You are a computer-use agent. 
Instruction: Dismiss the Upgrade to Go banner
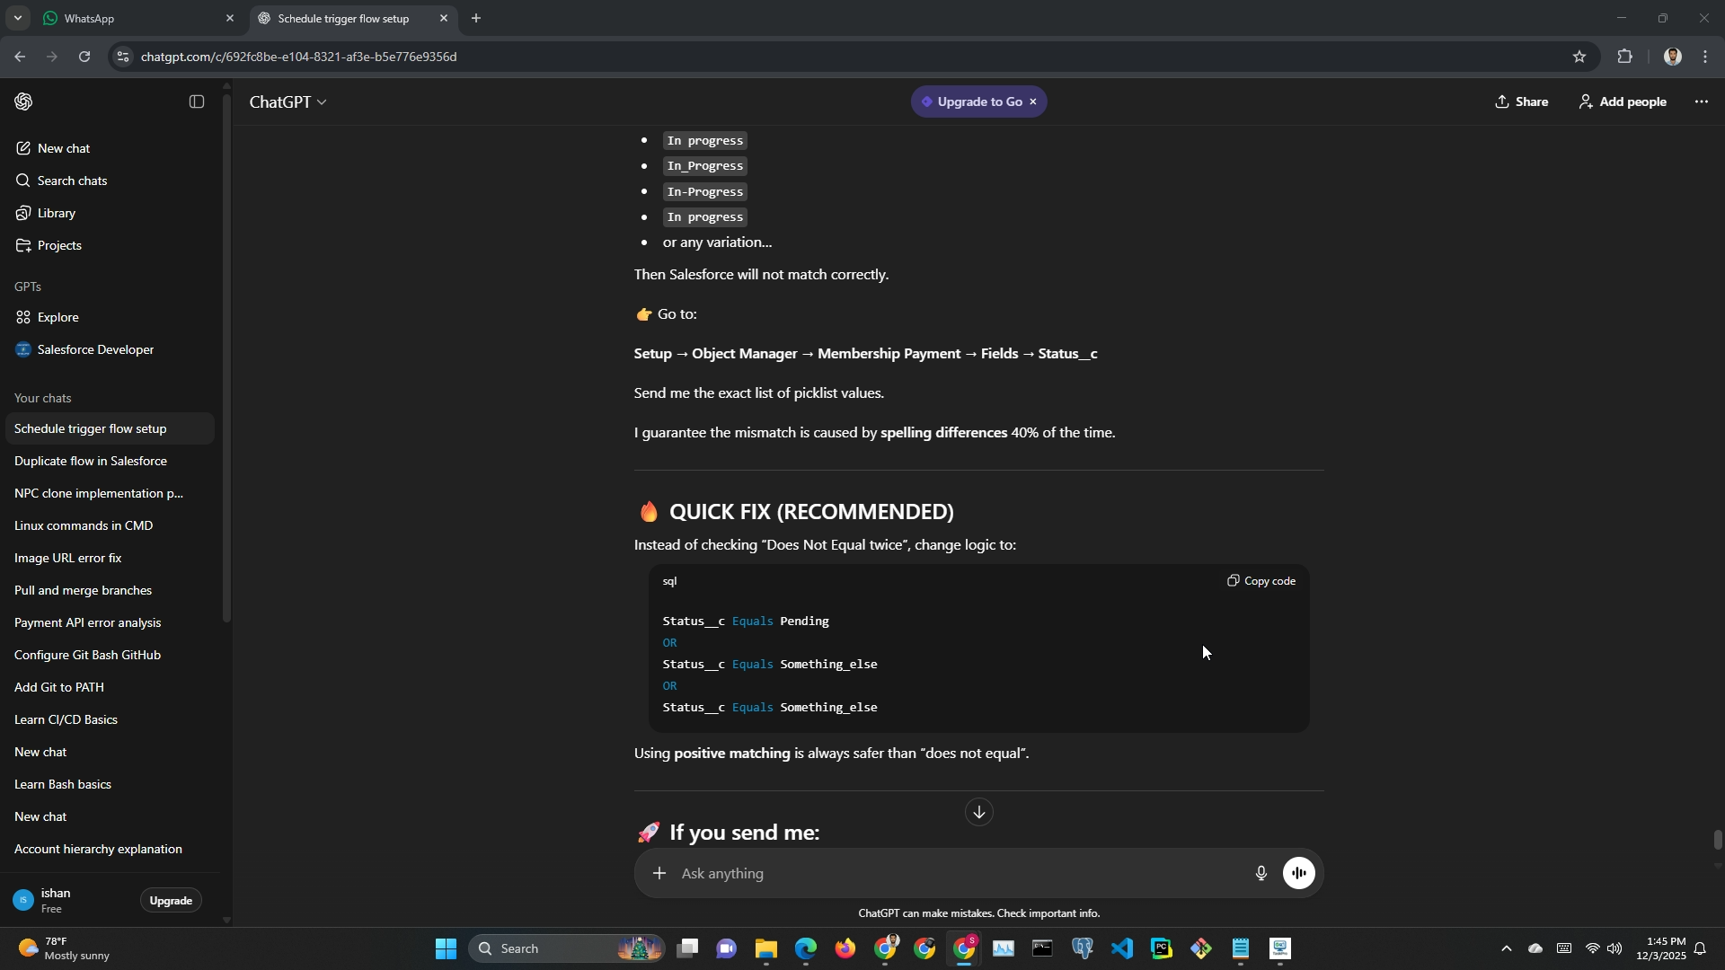point(1033,101)
